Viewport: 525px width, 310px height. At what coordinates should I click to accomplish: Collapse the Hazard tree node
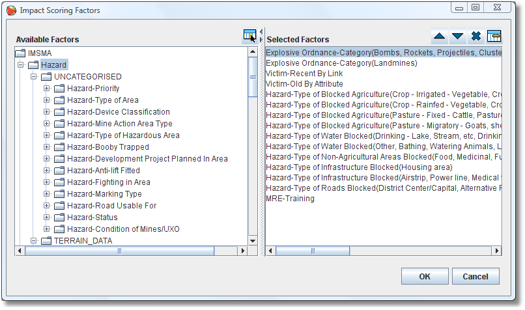pos(21,65)
